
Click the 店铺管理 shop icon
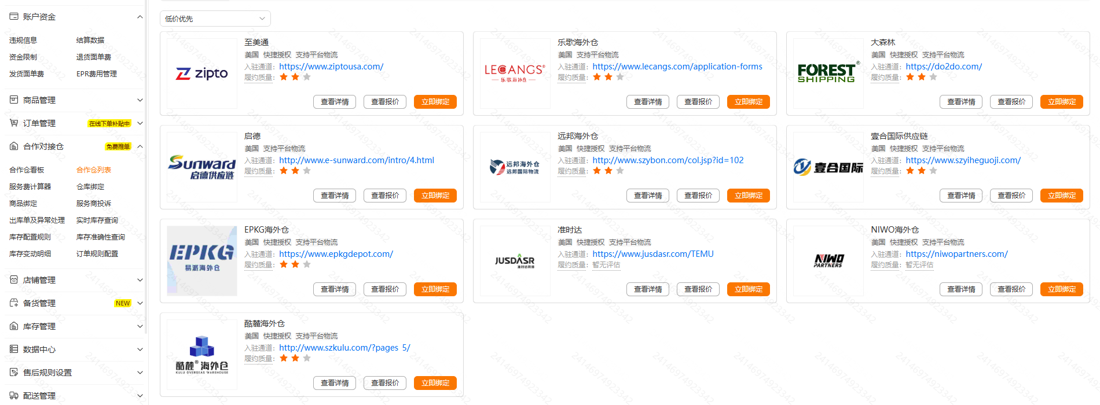click(x=14, y=280)
